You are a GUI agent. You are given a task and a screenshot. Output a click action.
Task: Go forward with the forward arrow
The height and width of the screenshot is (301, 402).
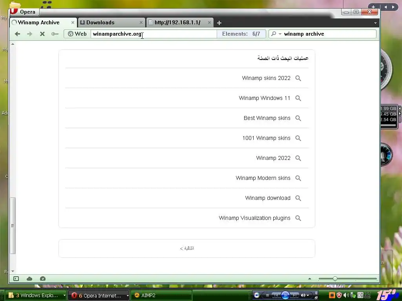(x=30, y=34)
